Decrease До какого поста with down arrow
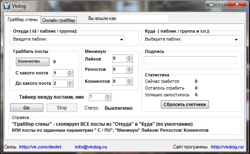Viewport: 250px width, 154px height. [x=70, y=85]
